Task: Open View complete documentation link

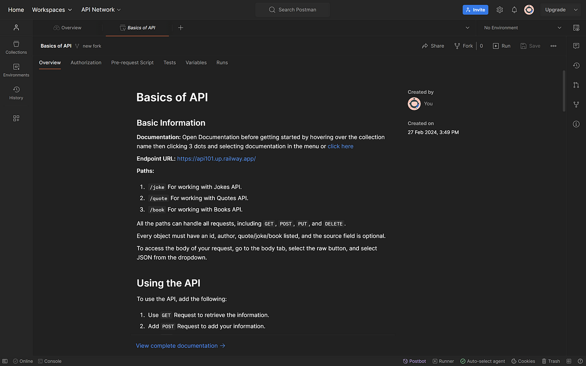Action: tap(181, 346)
